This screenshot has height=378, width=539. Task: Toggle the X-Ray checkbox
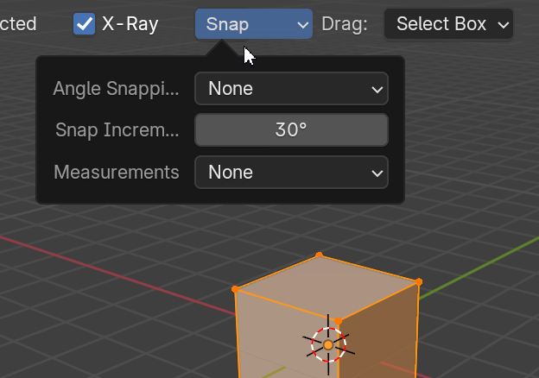pos(85,24)
